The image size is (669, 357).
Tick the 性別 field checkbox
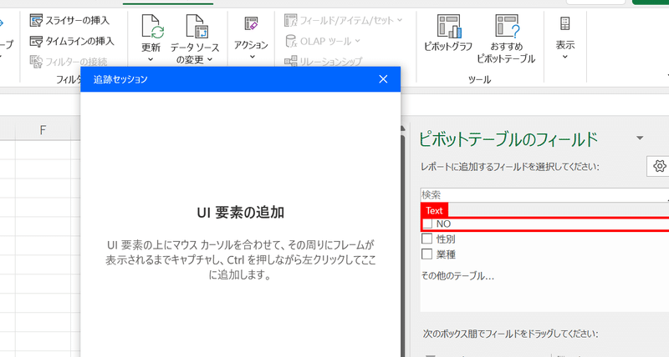427,239
